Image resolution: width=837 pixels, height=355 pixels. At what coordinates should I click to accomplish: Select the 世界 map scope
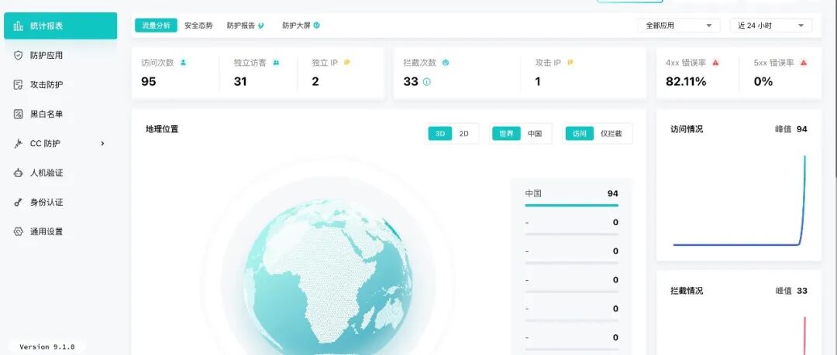506,134
